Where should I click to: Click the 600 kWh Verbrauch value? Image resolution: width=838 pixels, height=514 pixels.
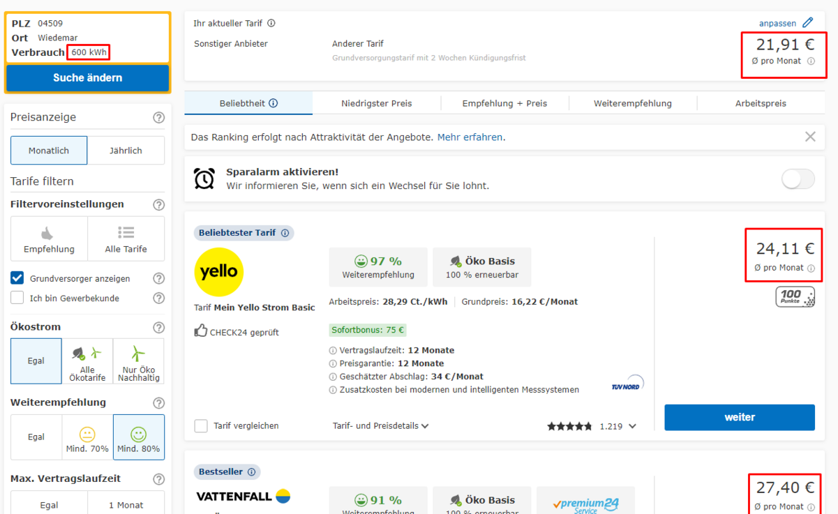coord(89,52)
